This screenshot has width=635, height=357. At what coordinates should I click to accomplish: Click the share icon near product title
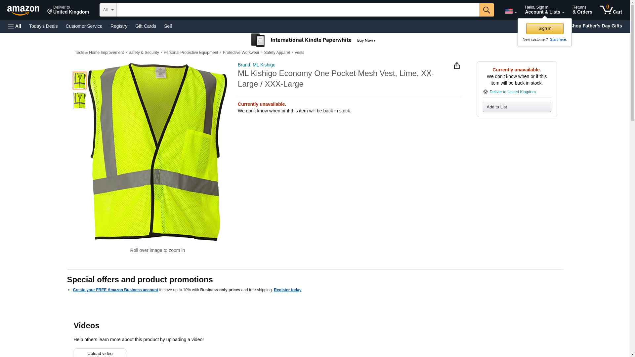[456, 66]
